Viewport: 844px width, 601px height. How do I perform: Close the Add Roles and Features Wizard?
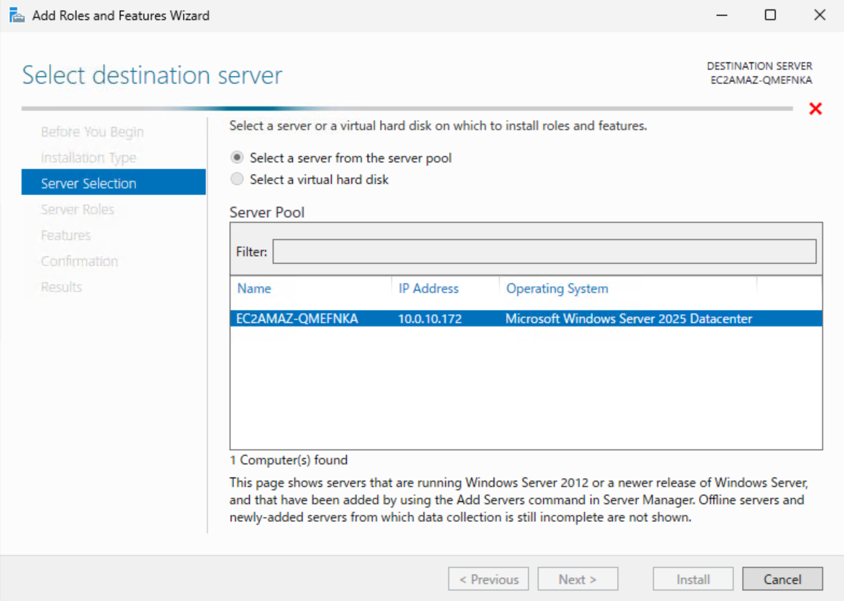[819, 15]
